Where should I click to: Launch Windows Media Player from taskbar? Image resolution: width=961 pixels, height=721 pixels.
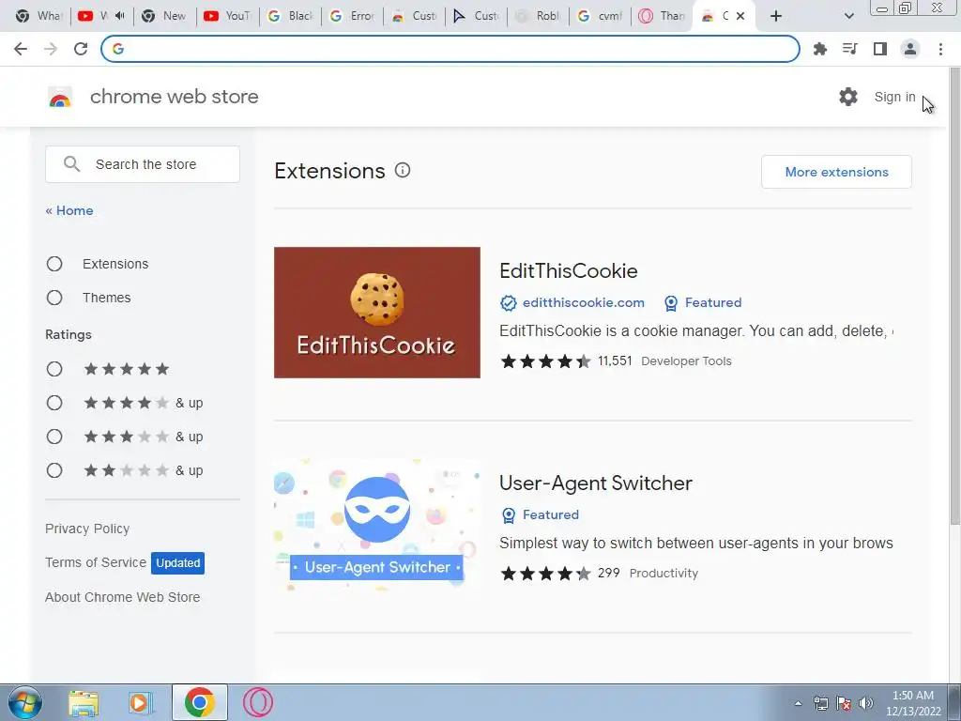point(140,702)
